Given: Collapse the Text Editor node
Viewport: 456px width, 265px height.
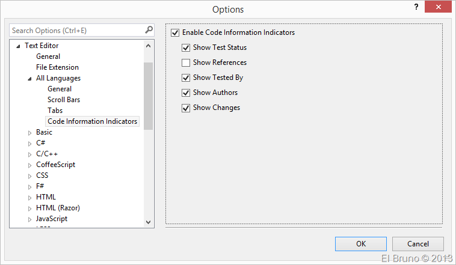Looking at the screenshot, I should click(18, 46).
